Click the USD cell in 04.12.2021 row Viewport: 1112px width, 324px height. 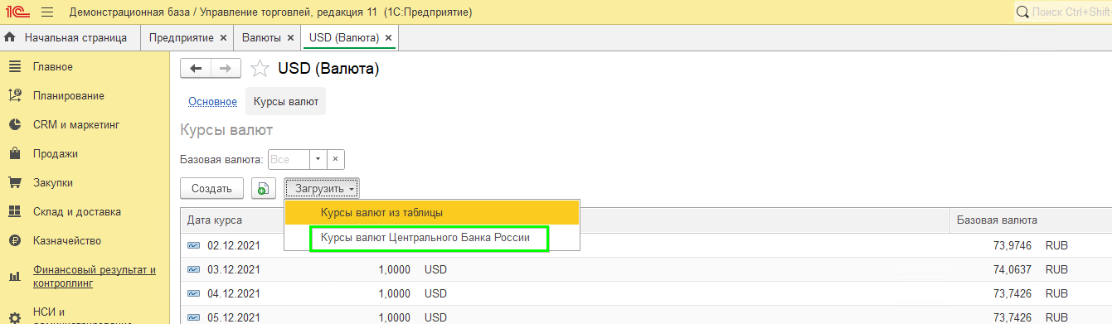click(435, 294)
